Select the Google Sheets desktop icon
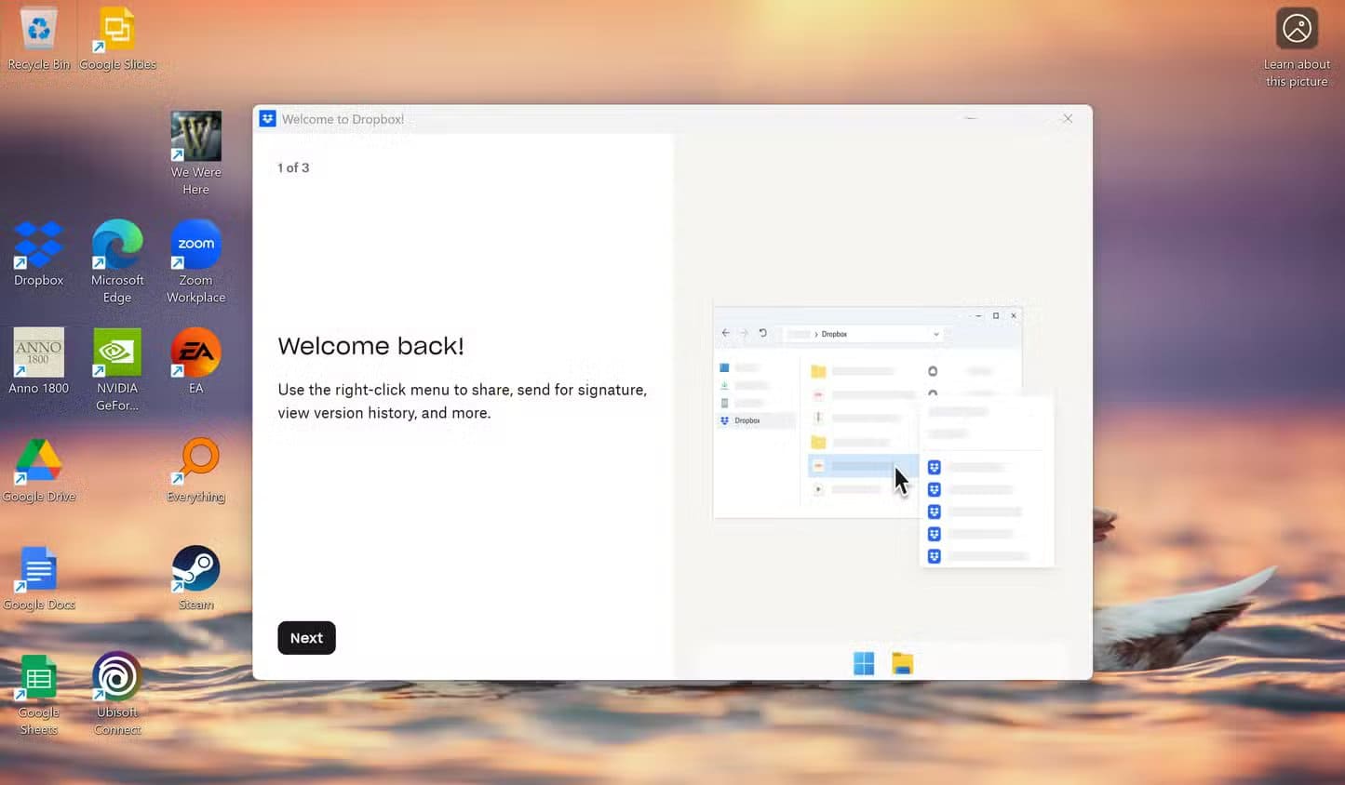 pyautogui.click(x=38, y=678)
